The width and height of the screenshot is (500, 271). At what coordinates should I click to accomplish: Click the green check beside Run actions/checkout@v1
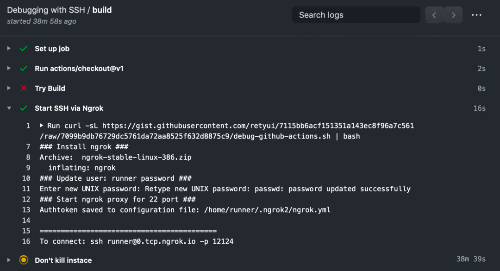click(x=24, y=69)
